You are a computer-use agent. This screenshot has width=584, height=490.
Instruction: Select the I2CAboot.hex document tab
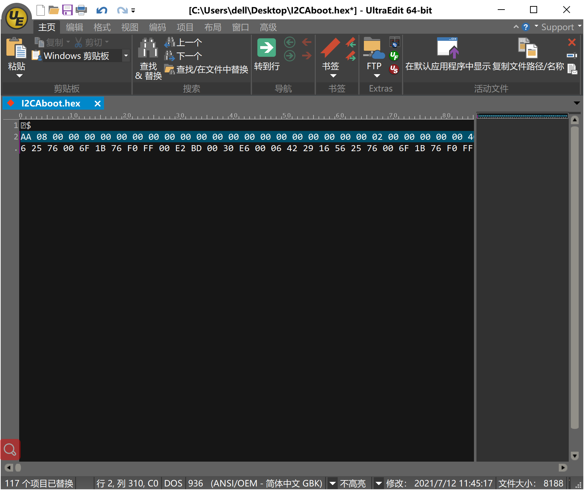point(51,103)
